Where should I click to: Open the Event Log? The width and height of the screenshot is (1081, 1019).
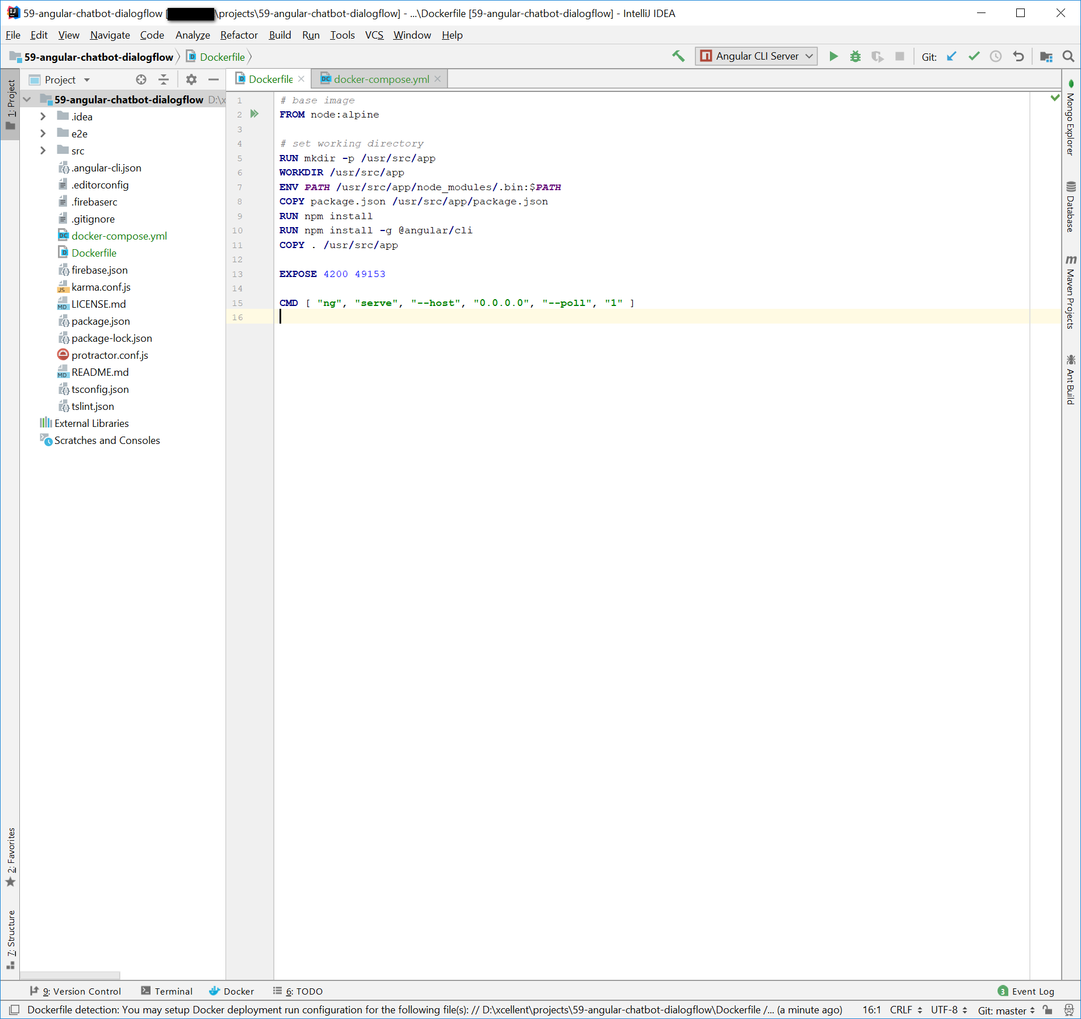pyautogui.click(x=1026, y=991)
